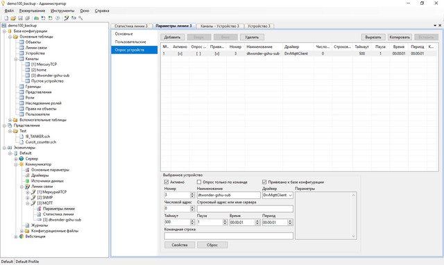Image resolution: width=444 pixels, height=265 pixels.
Task: Click the Create channels wand icon
Action: pyautogui.click(x=80, y=18)
